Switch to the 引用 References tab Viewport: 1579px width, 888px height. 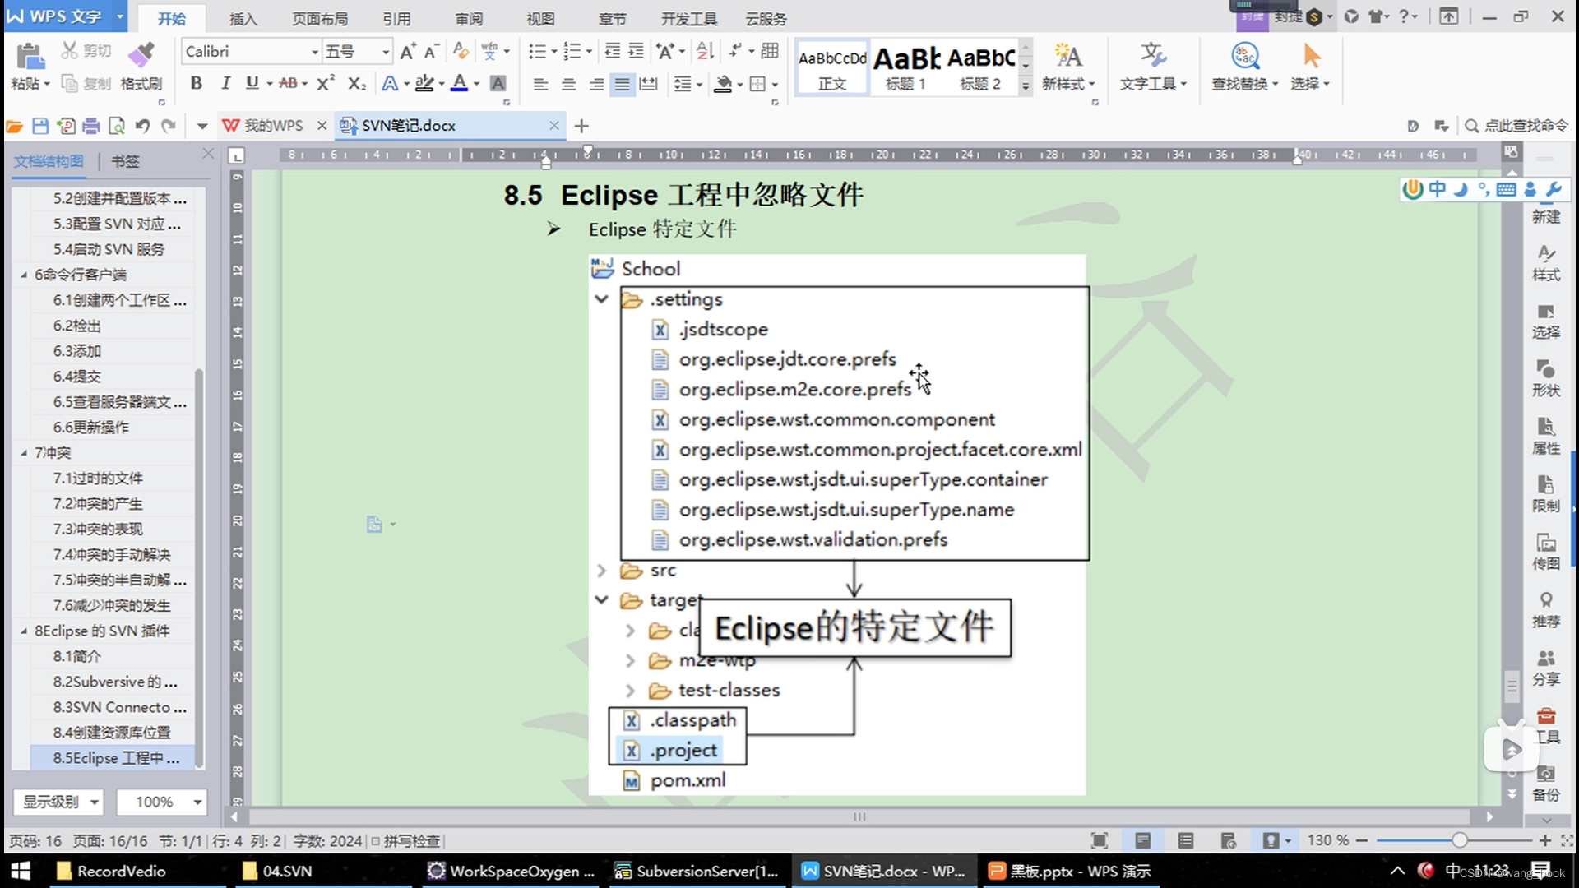(396, 18)
